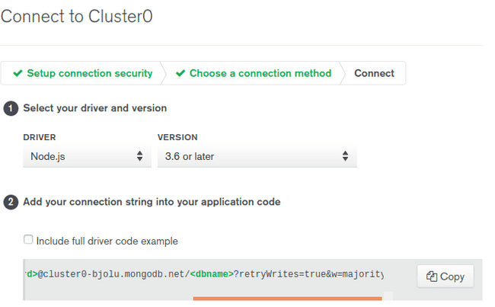This screenshot has height=307, width=495.
Task: Open the Driver dropdown showing Node.js
Action: (87, 156)
